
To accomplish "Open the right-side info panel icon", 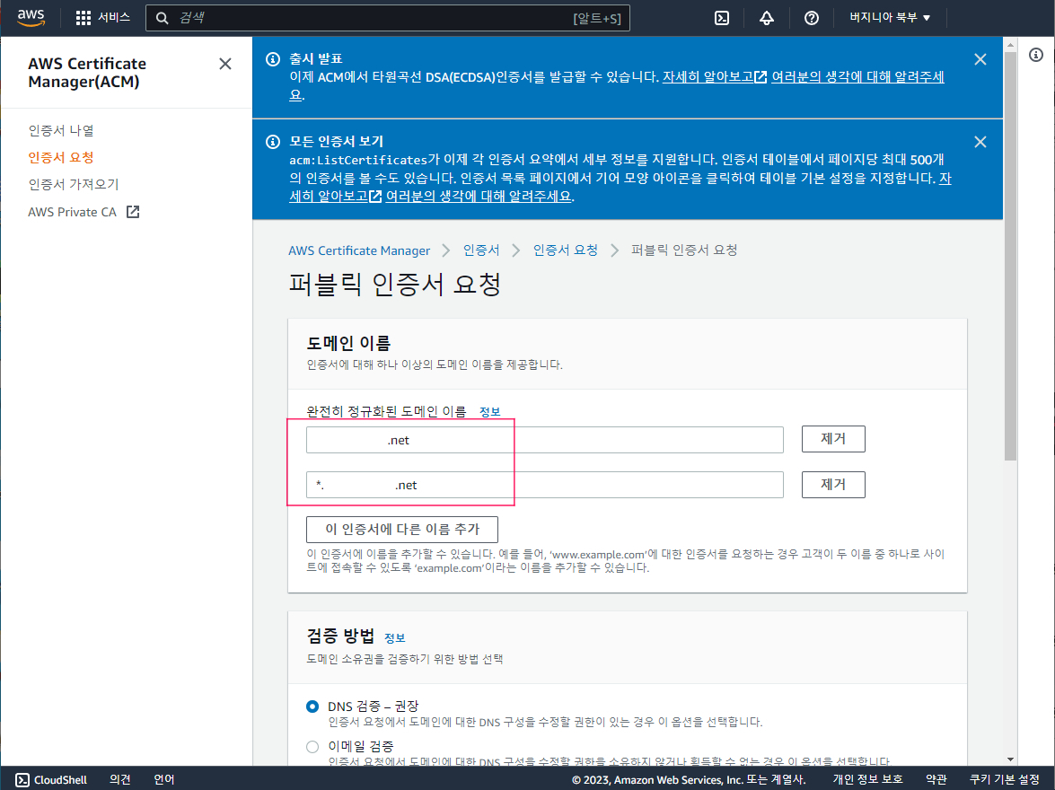I will pyautogui.click(x=1036, y=55).
